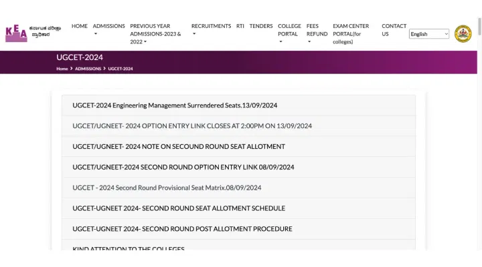
Task: Open Second Round Provisional Seat Matrix notice
Action: [x=167, y=188]
